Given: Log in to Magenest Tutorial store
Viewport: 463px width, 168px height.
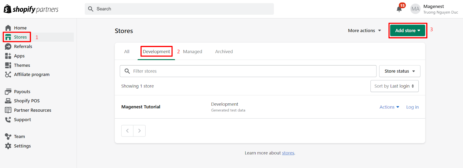Looking at the screenshot, I should point(412,107).
